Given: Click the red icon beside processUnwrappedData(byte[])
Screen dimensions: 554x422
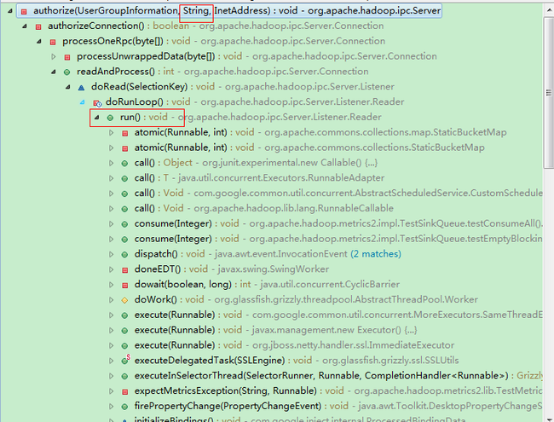Looking at the screenshot, I should 67,57.
